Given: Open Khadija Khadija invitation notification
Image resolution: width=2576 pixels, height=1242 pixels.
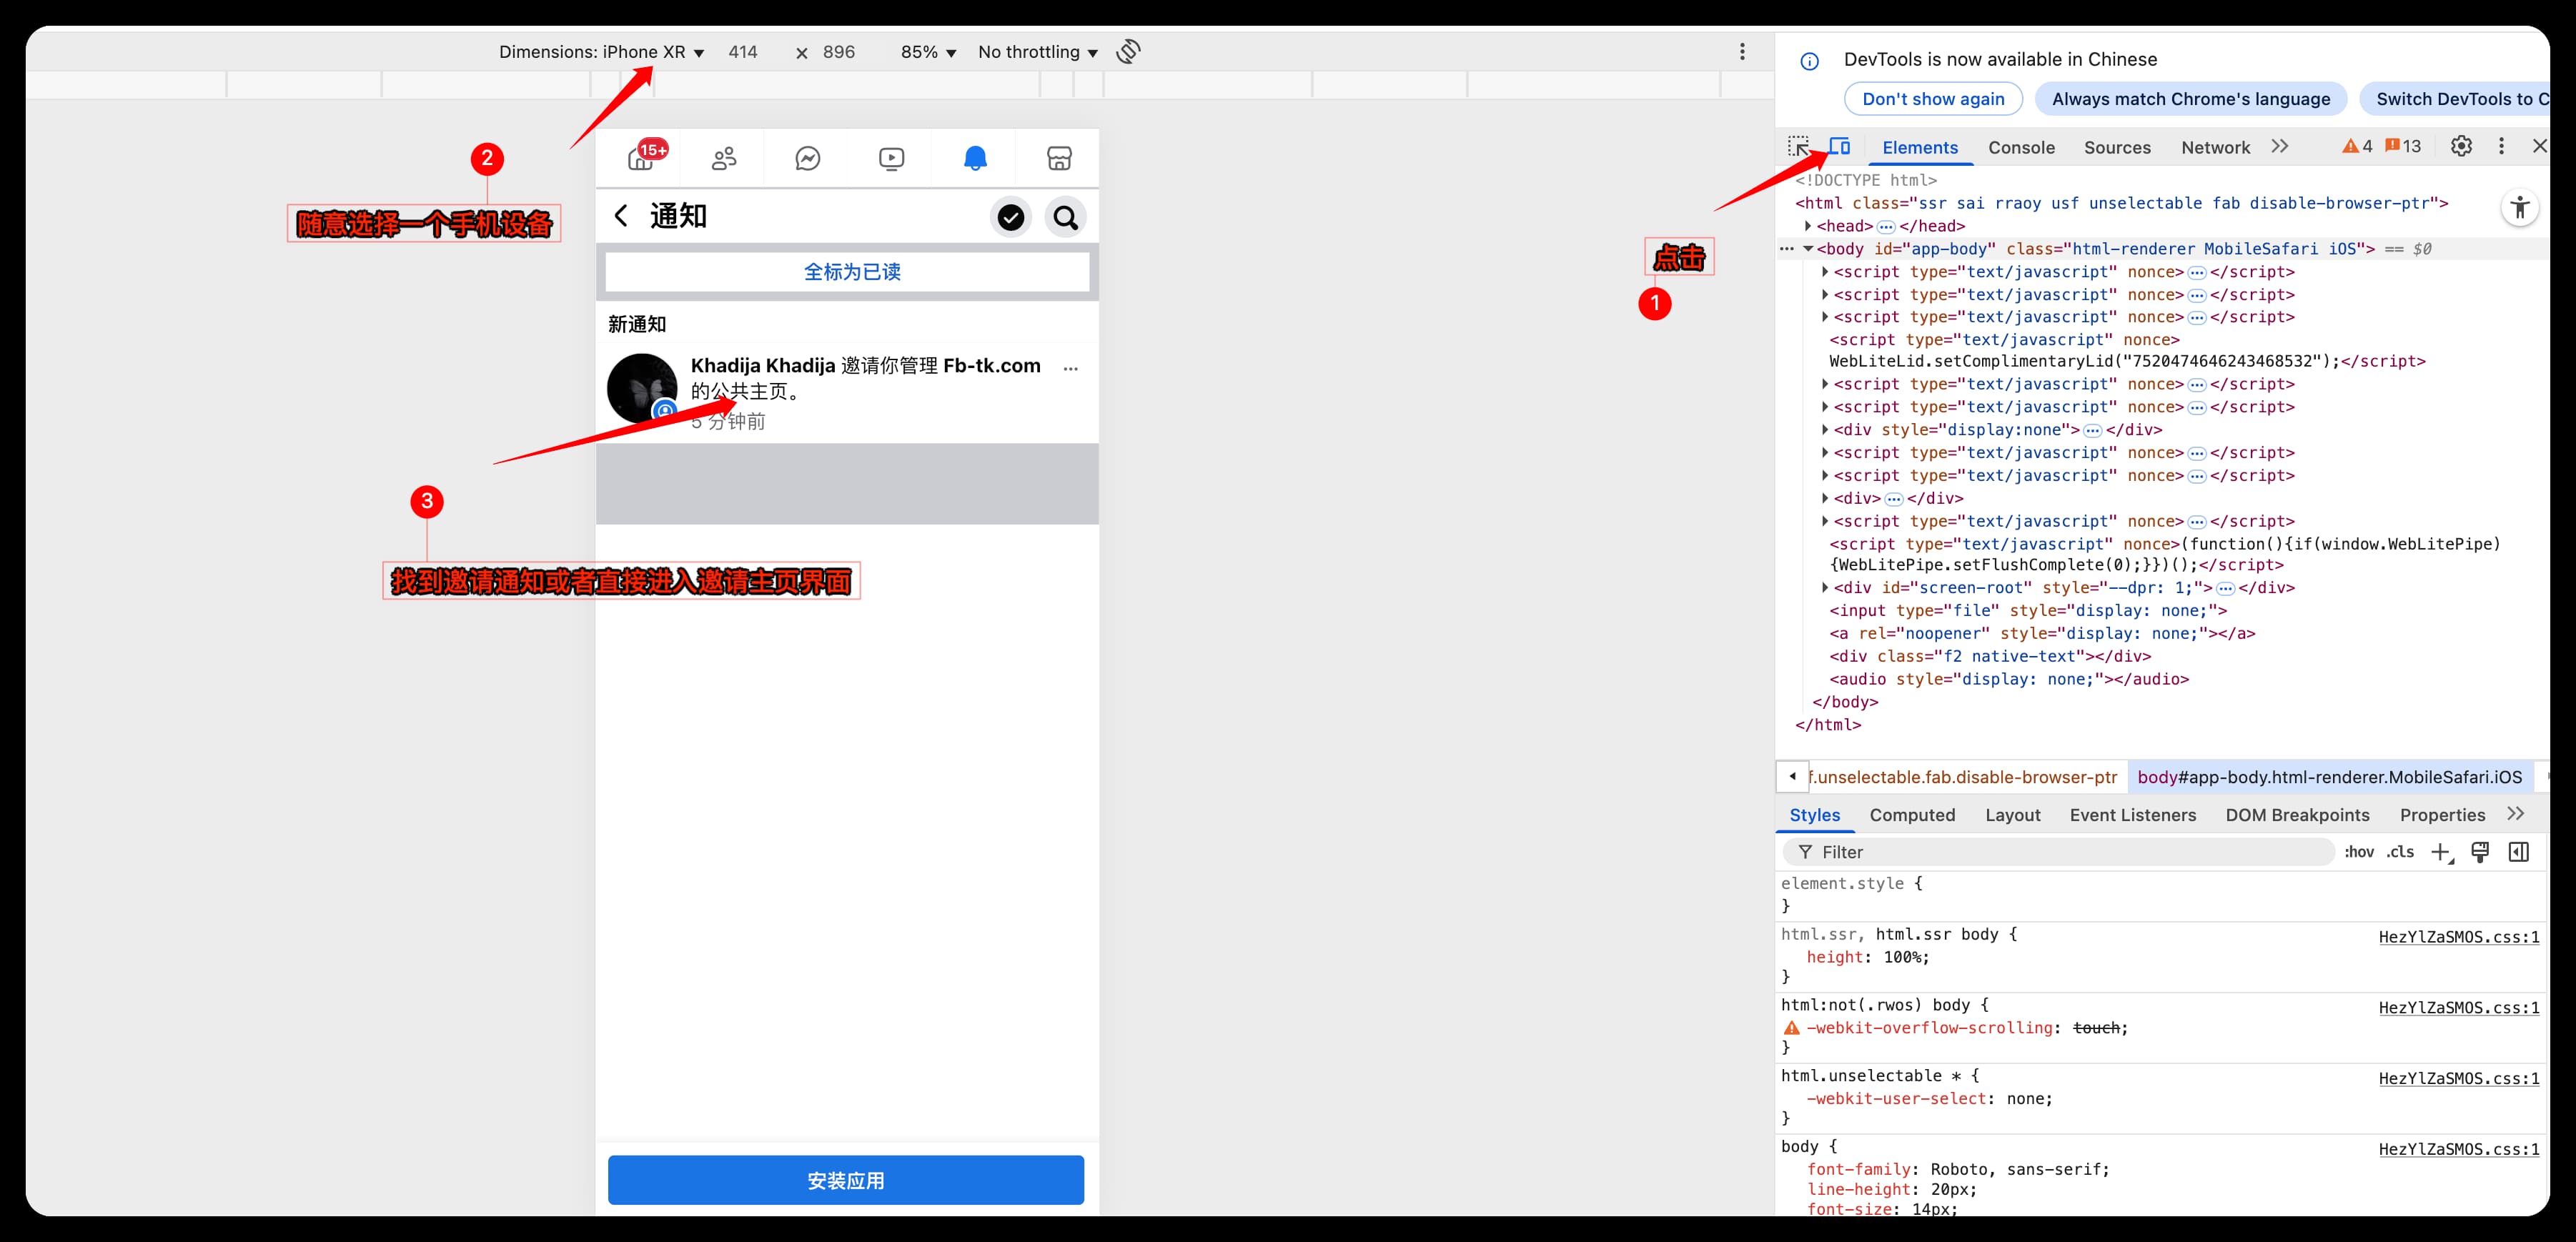Looking at the screenshot, I should 847,392.
